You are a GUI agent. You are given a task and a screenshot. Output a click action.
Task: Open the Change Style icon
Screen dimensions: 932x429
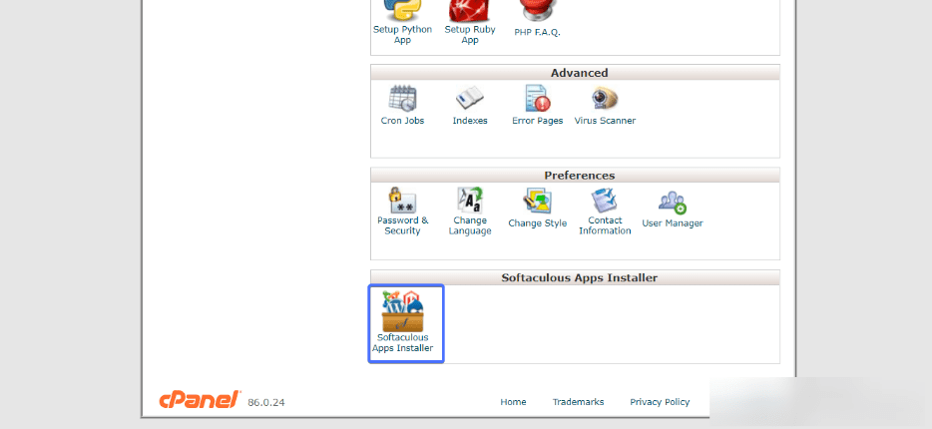click(x=537, y=202)
